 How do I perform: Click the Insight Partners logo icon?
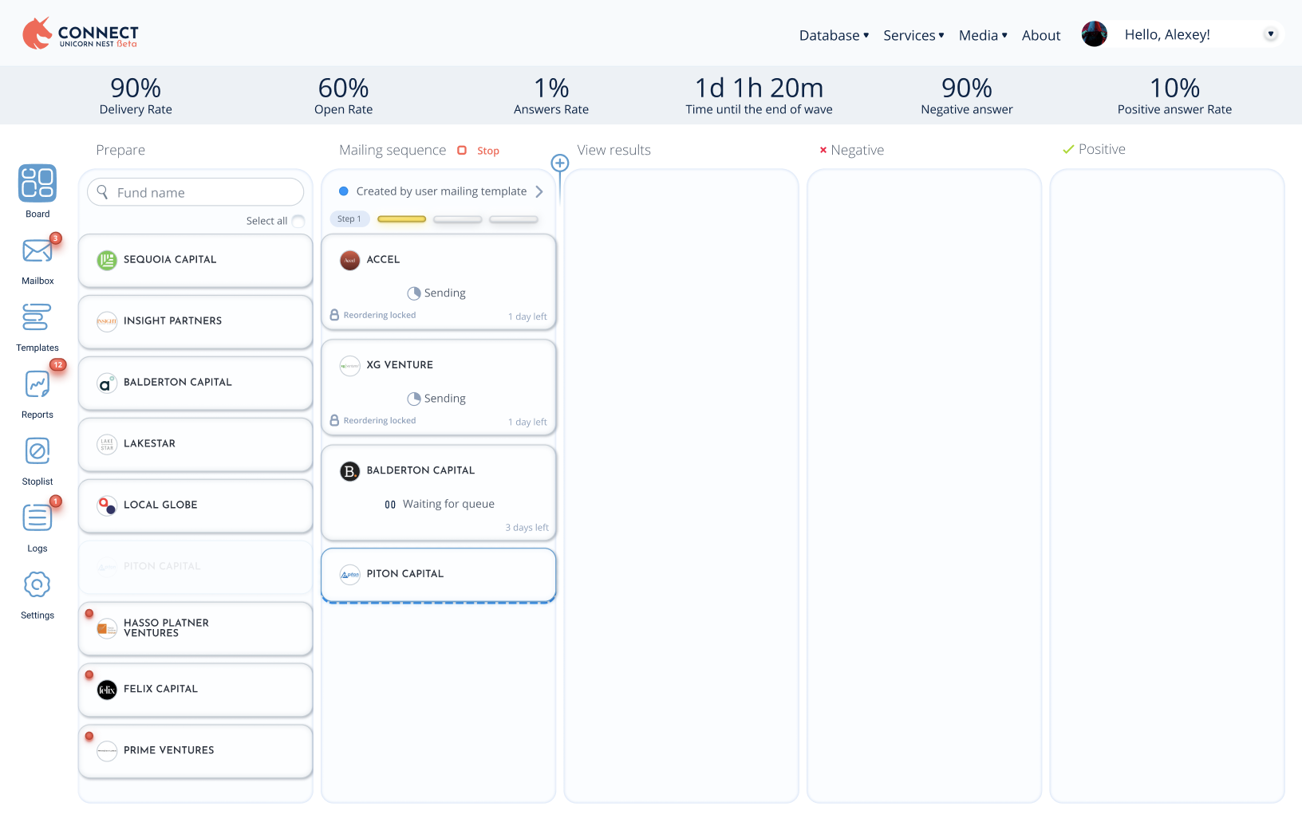[x=107, y=321]
